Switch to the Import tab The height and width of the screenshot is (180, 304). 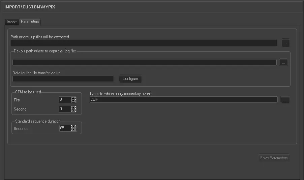(x=11, y=22)
